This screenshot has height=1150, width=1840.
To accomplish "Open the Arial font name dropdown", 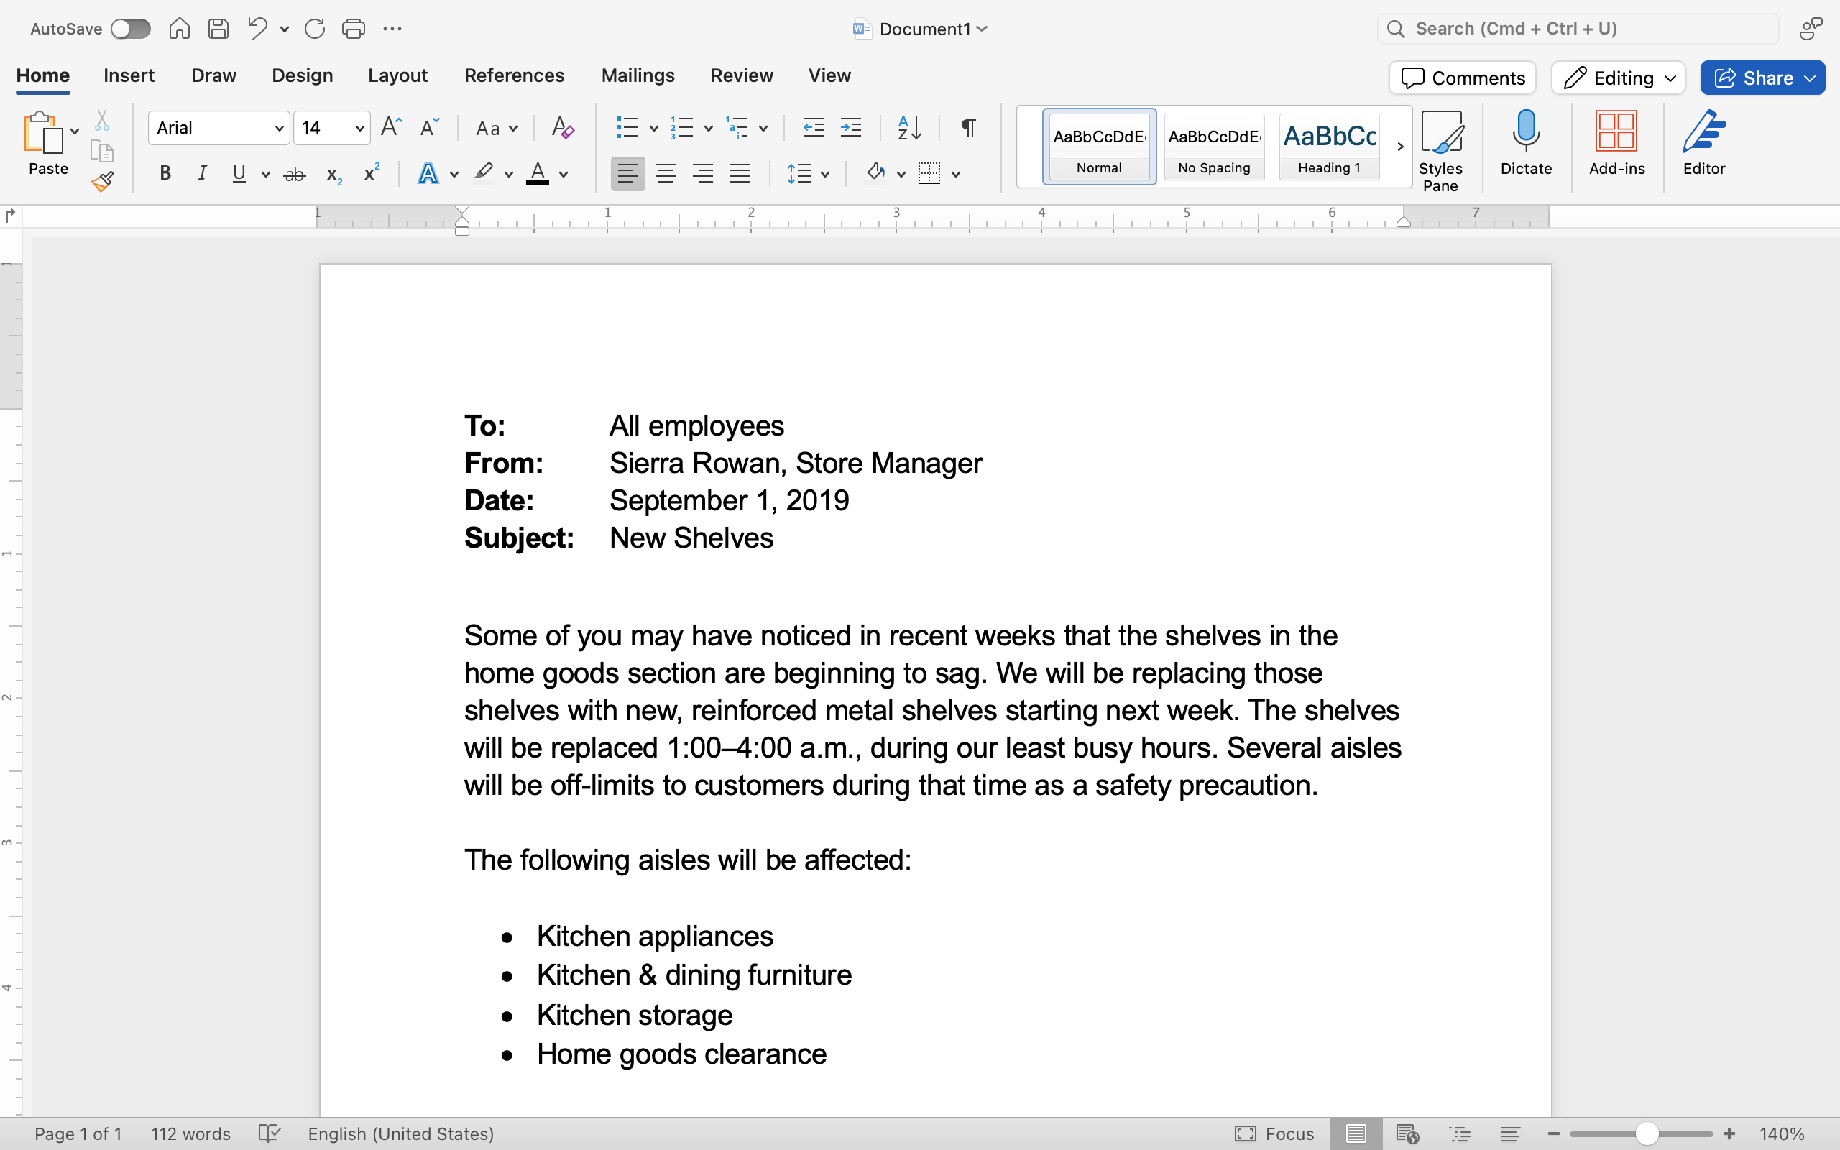I will (279, 128).
